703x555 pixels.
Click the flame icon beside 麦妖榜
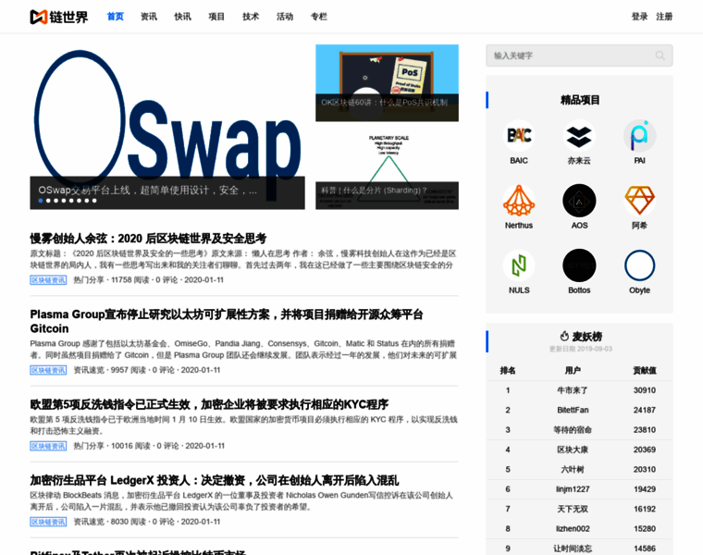click(x=564, y=336)
